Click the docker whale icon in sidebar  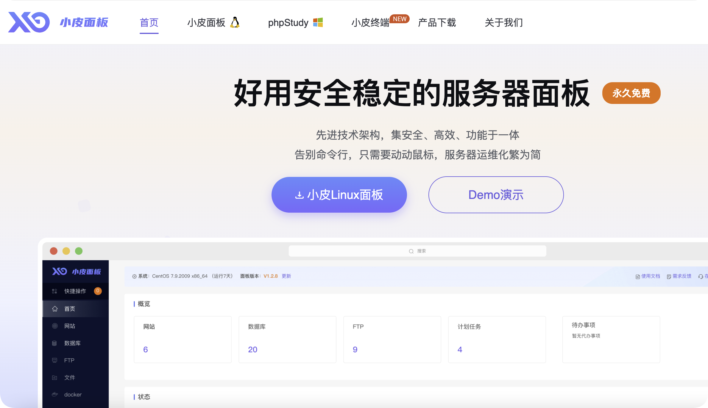tap(55, 394)
